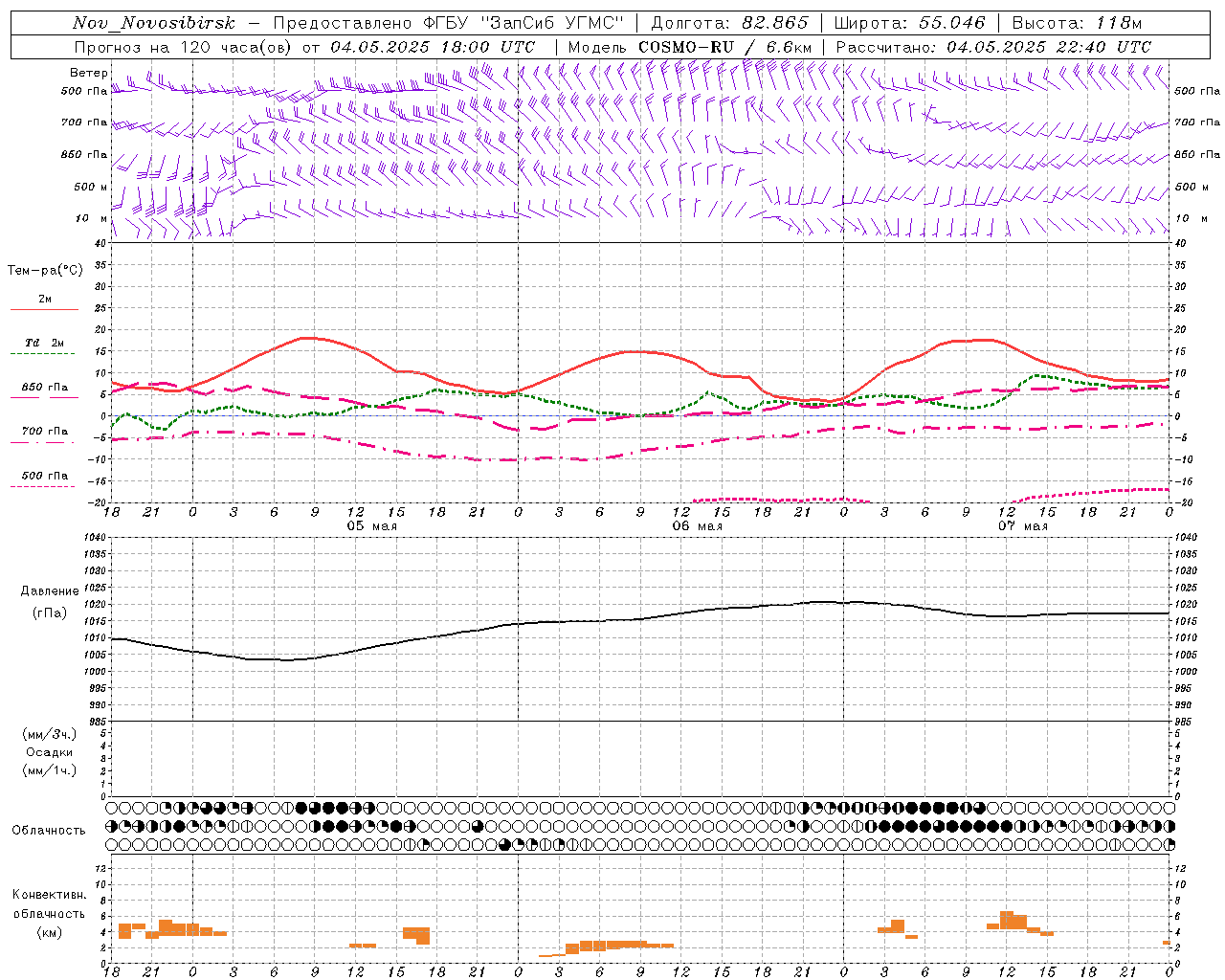Select the elevation label Высота: 118м
The image size is (1225, 980).
1077,23
